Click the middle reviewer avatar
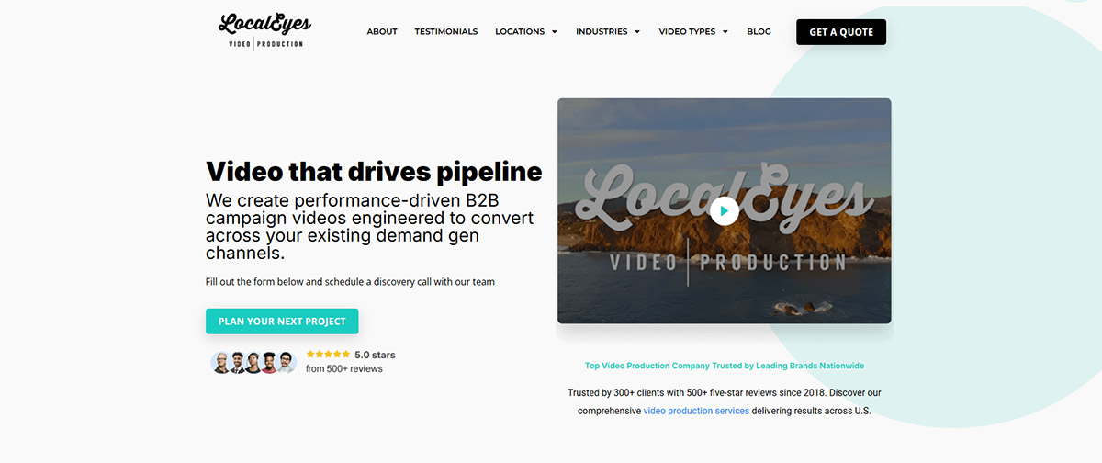The height and width of the screenshot is (463, 1102). (253, 362)
